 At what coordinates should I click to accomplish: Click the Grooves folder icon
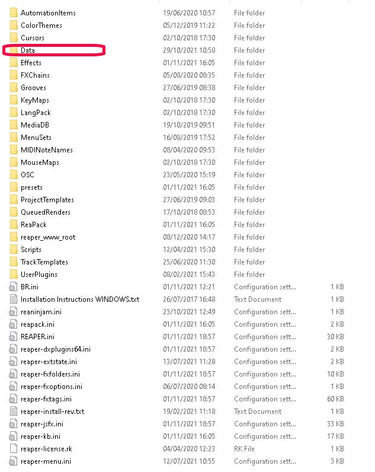(x=14, y=88)
